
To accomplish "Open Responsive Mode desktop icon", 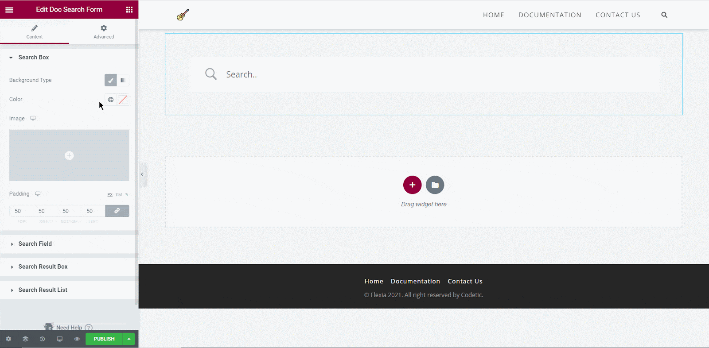I will click(x=59, y=339).
